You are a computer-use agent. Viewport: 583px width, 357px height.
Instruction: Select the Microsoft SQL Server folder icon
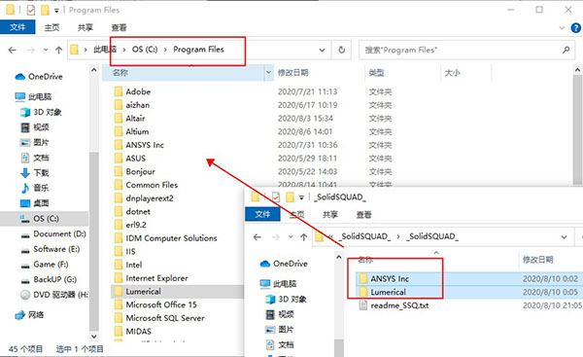click(x=119, y=318)
